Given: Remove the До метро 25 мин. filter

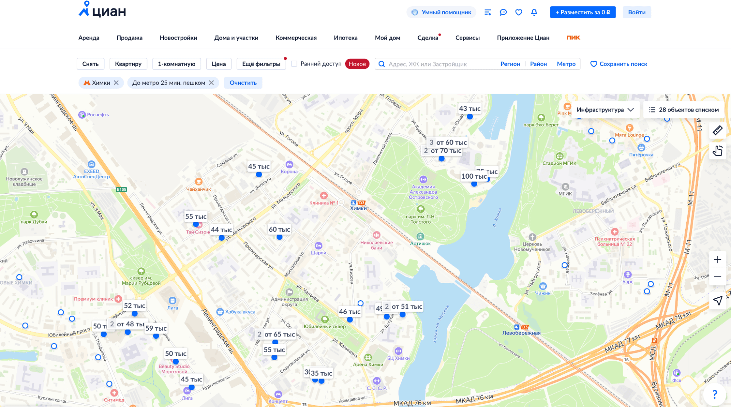Looking at the screenshot, I should (211, 83).
